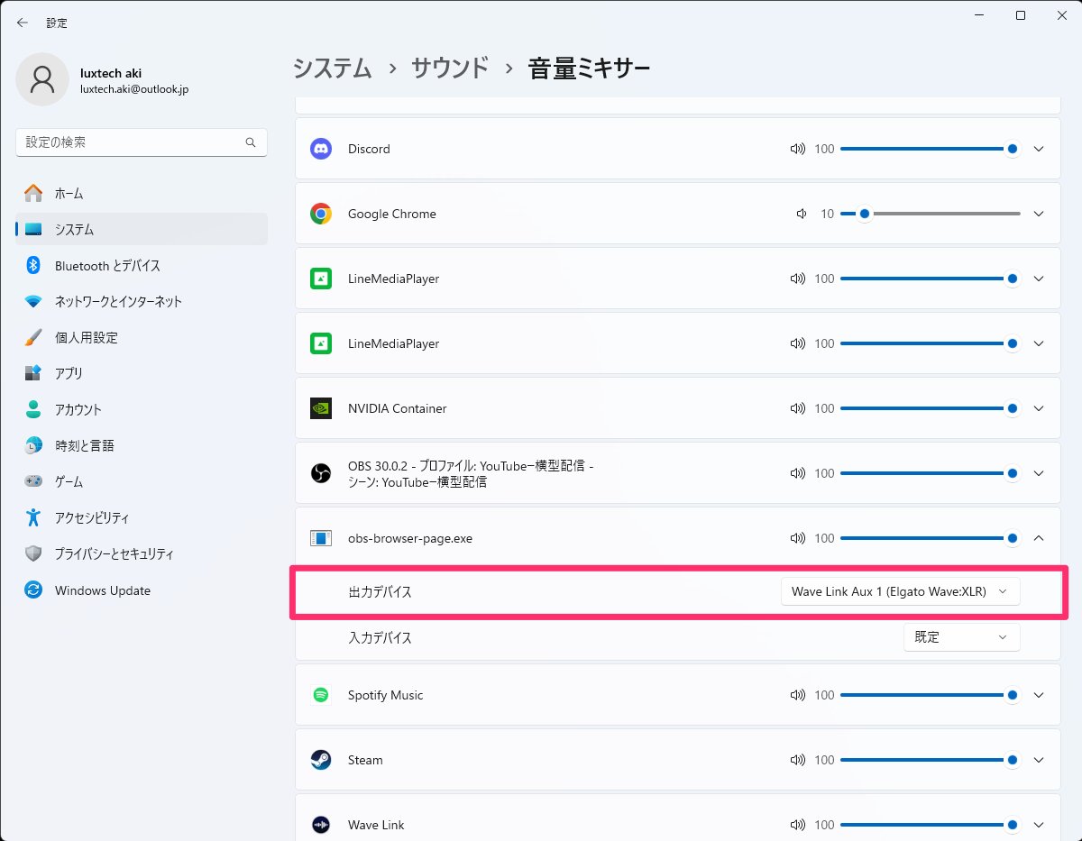Click the Steam app icon
Screen dimensions: 1082x841
[321, 760]
